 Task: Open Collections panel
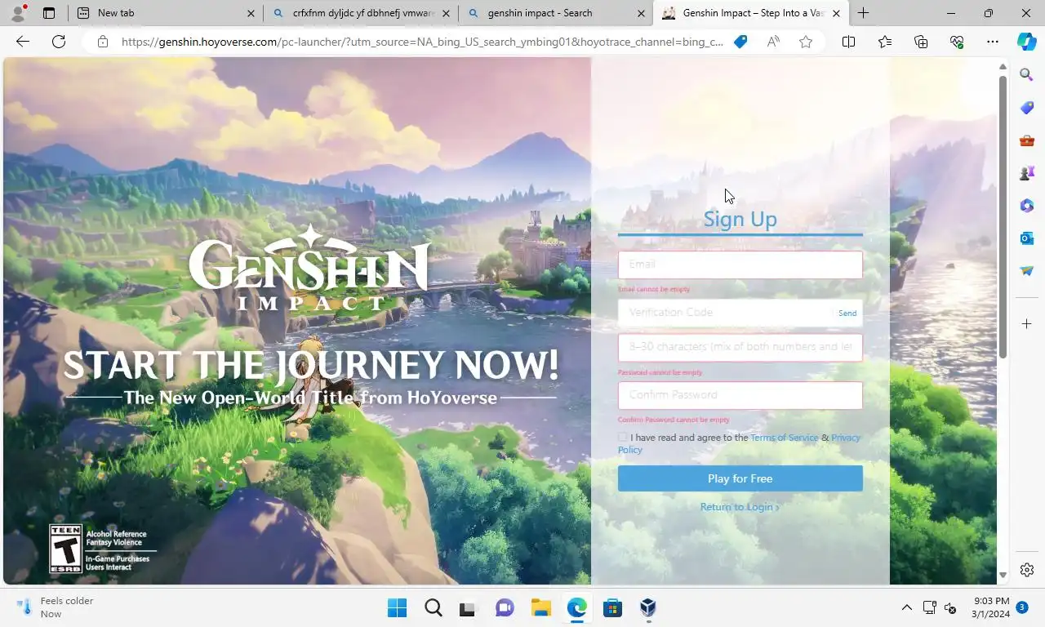click(921, 42)
